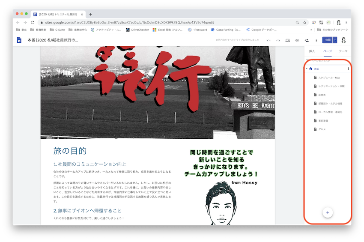
Task: Open the publish dropdown arrow
Action: coord(335,40)
